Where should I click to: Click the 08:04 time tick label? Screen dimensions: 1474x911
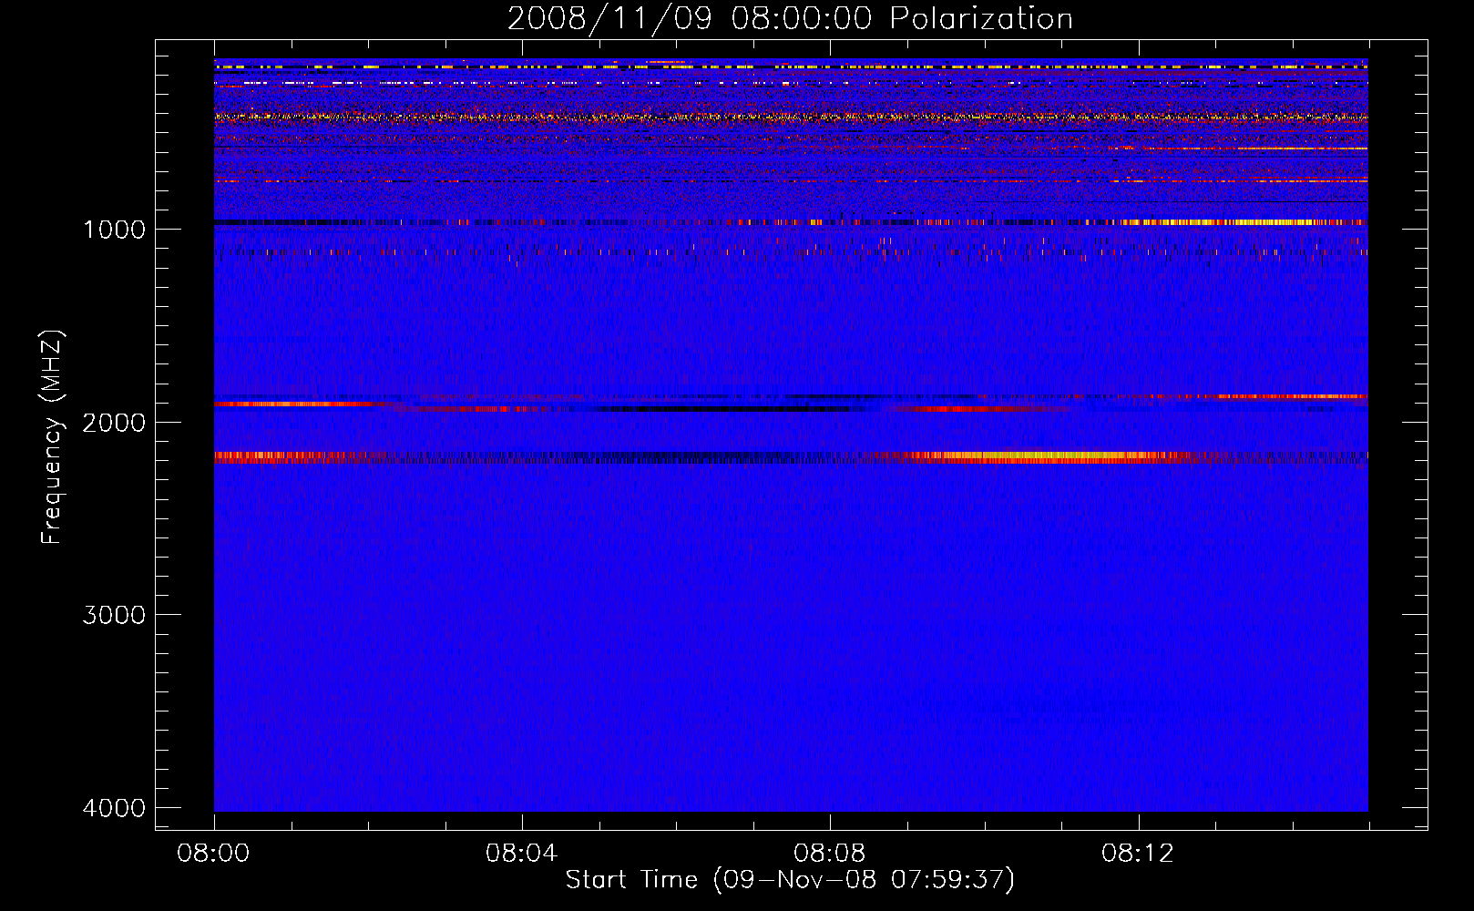click(522, 854)
